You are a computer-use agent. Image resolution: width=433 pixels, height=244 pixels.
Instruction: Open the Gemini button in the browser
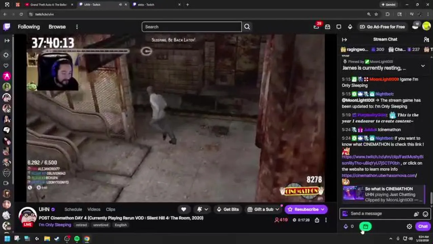point(388,5)
